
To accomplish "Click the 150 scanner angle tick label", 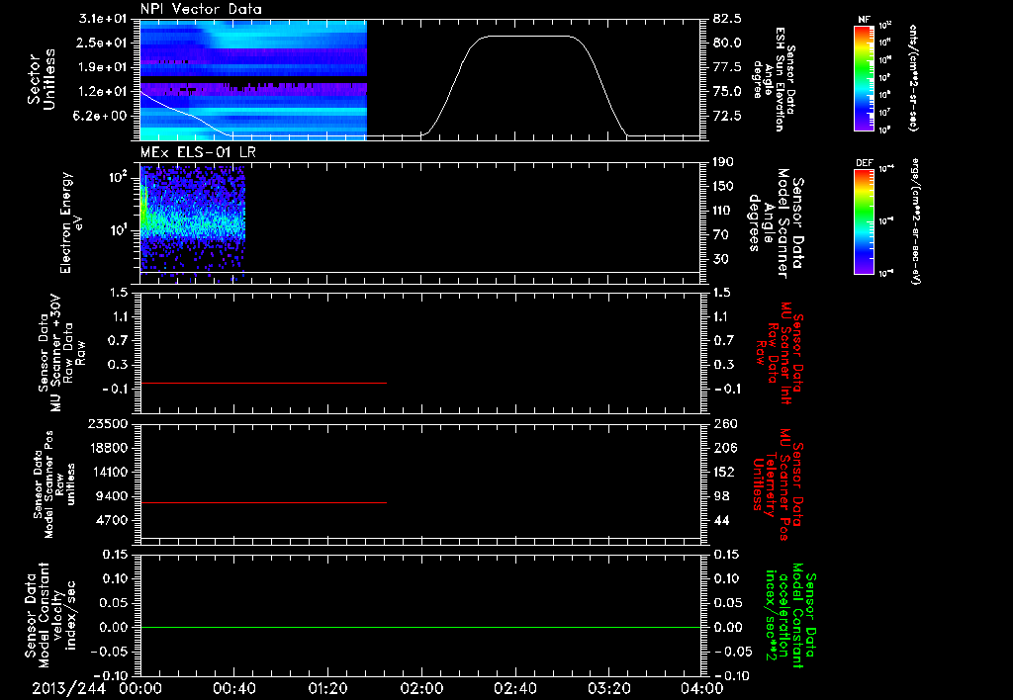I will click(723, 187).
